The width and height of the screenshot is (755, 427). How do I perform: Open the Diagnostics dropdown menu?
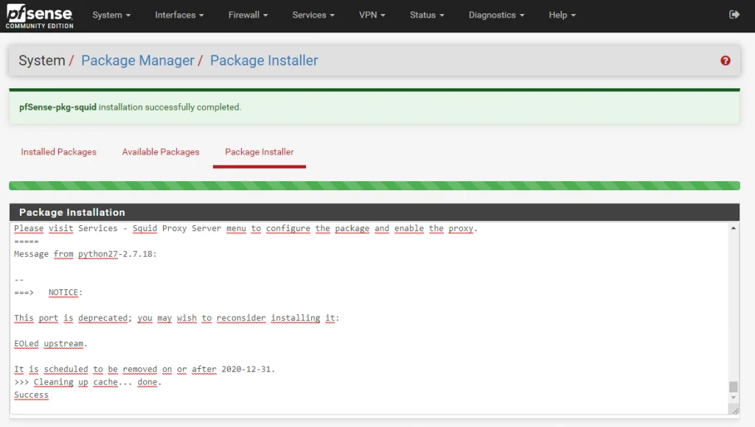(496, 15)
